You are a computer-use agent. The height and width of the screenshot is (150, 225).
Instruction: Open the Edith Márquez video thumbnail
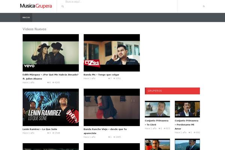click(51, 52)
